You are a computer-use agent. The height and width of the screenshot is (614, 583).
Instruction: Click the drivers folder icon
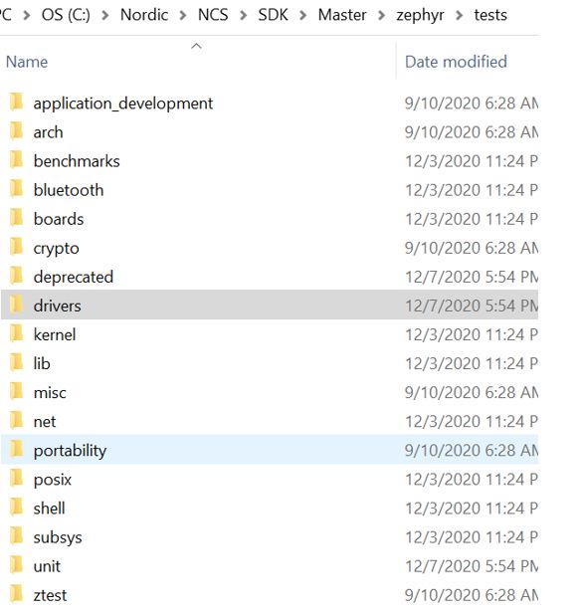tap(17, 306)
